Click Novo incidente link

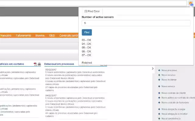(169, 80)
